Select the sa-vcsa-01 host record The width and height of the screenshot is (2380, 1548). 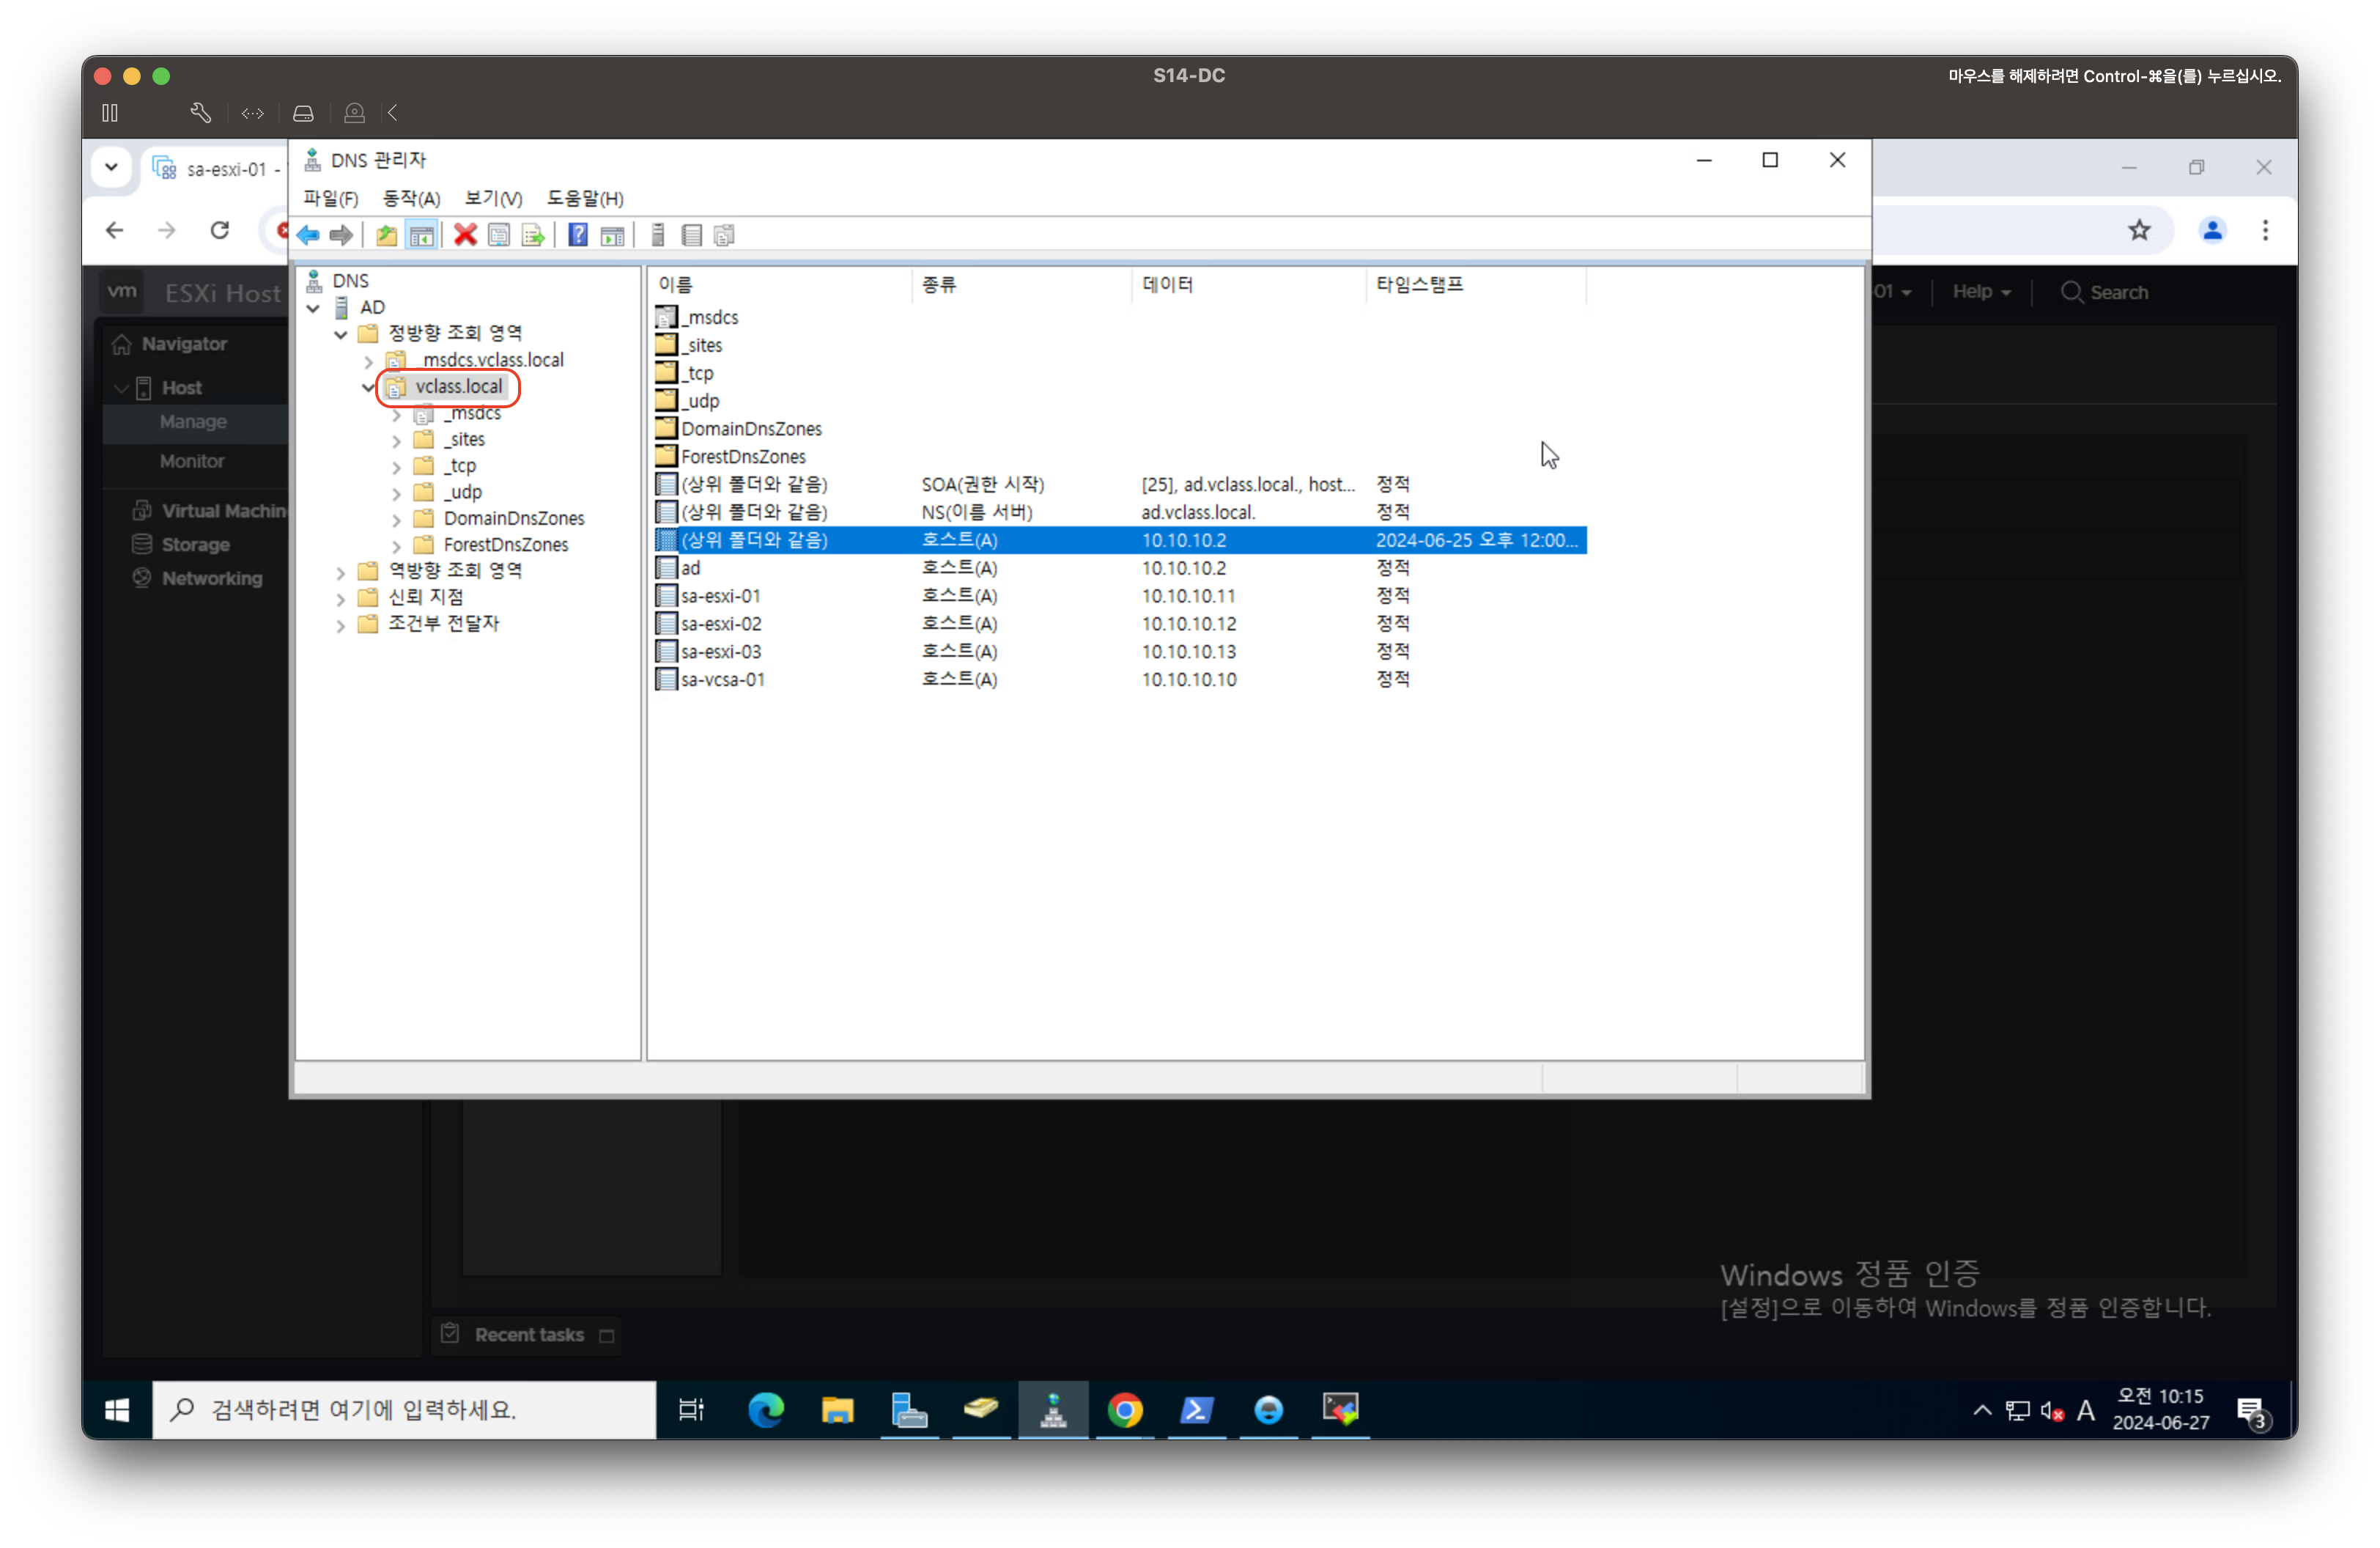[x=722, y=680]
